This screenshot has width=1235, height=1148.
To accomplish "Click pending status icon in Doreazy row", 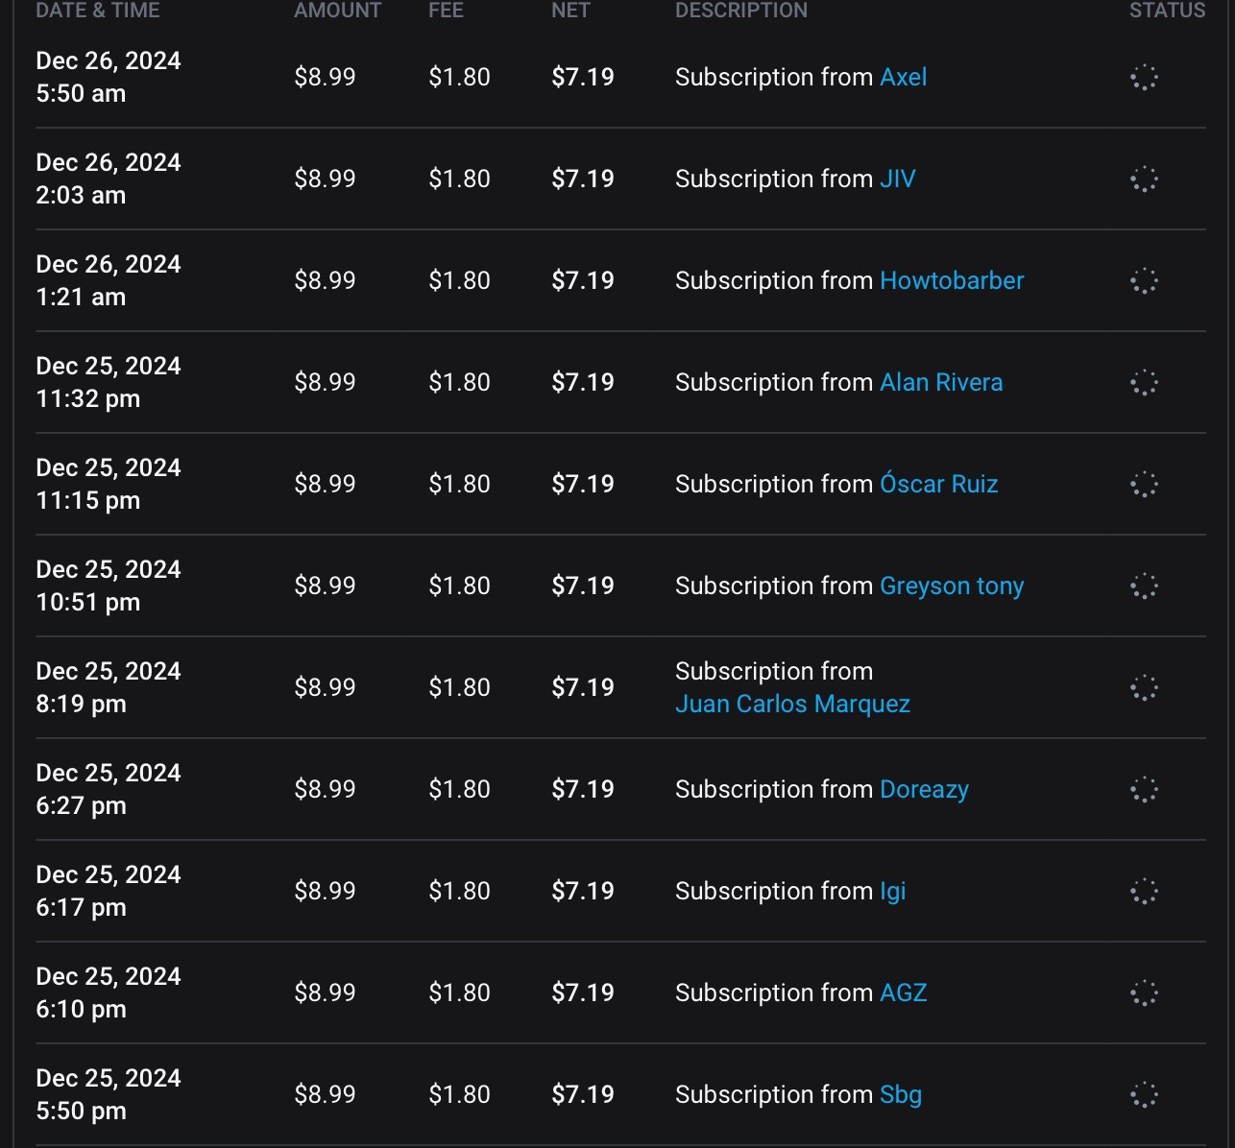I will tap(1144, 790).
